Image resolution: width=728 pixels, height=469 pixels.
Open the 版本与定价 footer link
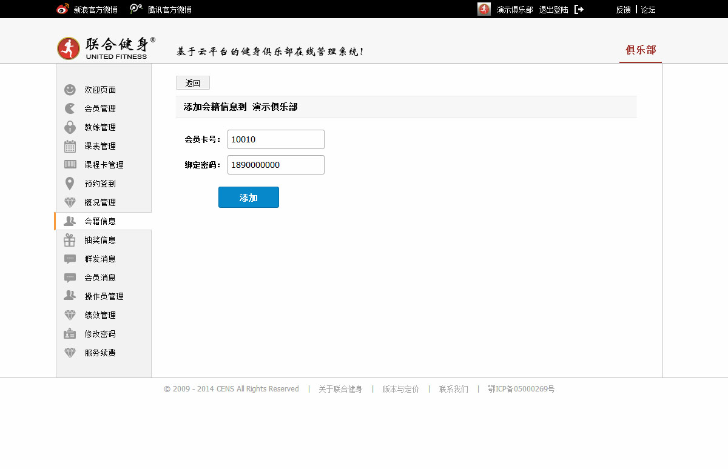400,389
